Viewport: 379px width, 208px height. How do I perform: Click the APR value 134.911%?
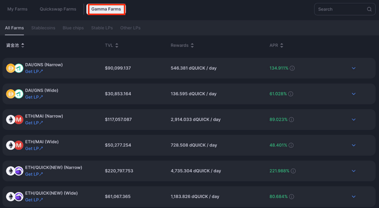pos(279,68)
